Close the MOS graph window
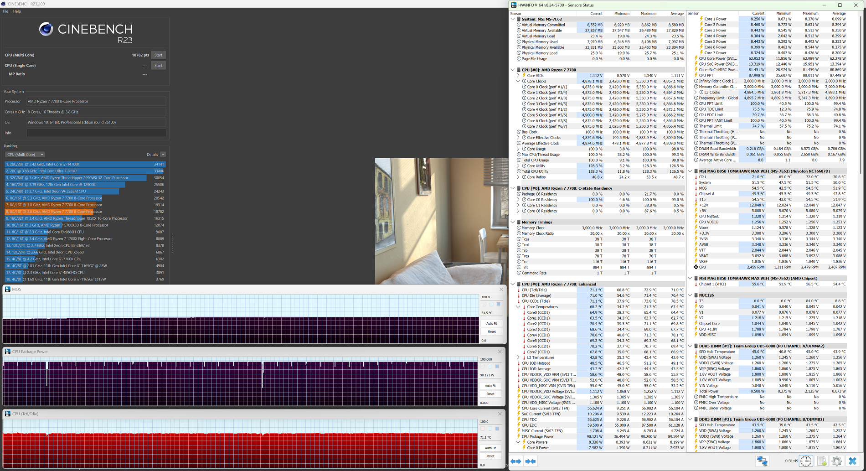The height and width of the screenshot is (471, 866). pyautogui.click(x=501, y=289)
